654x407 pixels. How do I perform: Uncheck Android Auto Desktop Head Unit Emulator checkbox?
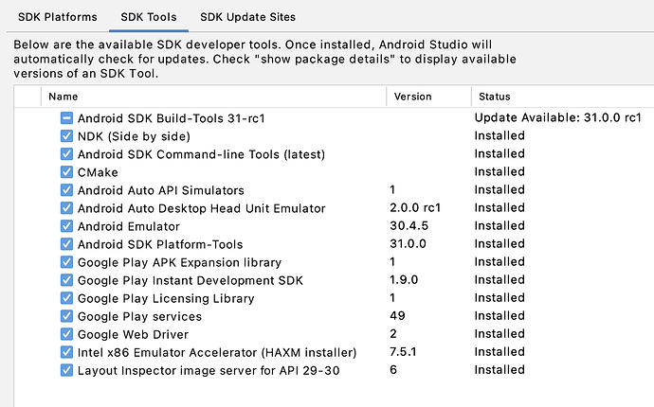66,208
